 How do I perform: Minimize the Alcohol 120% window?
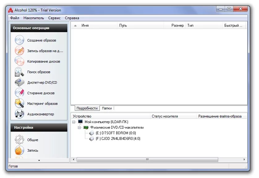click(221, 9)
